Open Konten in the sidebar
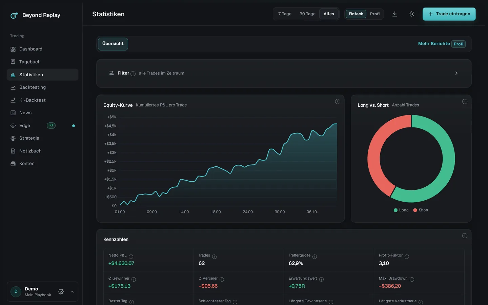The width and height of the screenshot is (488, 305). point(42,163)
